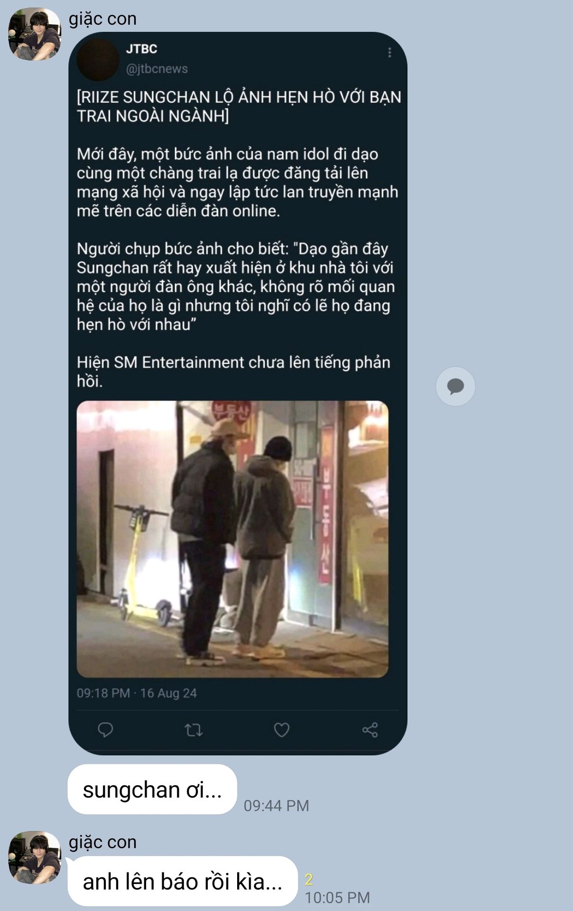
Task: Tap the unread count 2 beside message
Action: tap(309, 879)
